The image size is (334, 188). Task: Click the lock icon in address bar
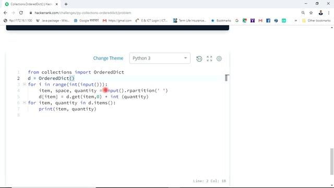31,13
